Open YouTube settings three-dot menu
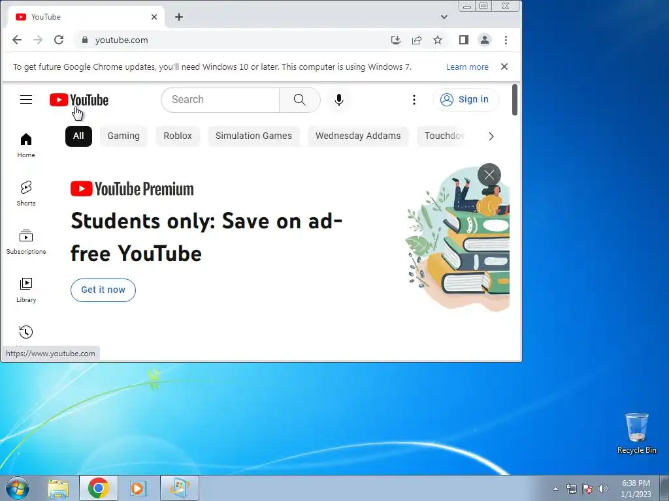The image size is (669, 501). (414, 100)
